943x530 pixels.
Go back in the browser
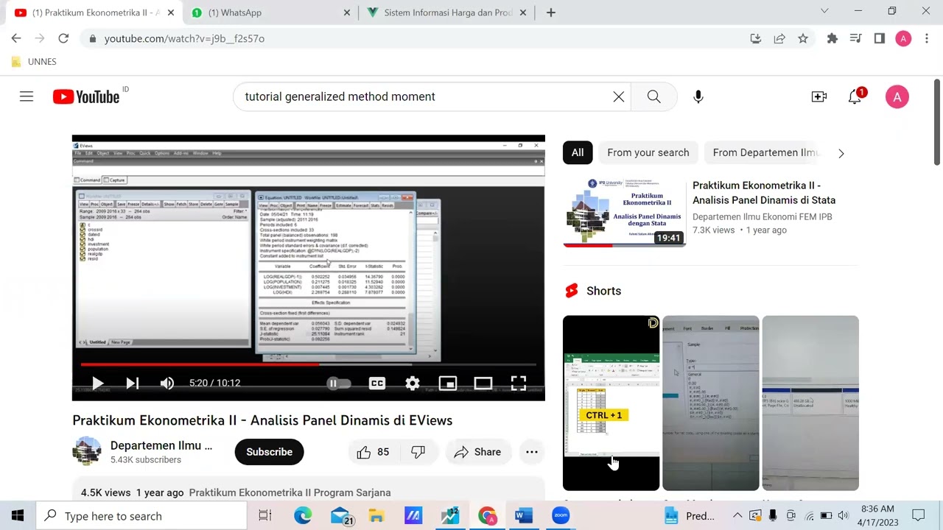click(x=16, y=38)
